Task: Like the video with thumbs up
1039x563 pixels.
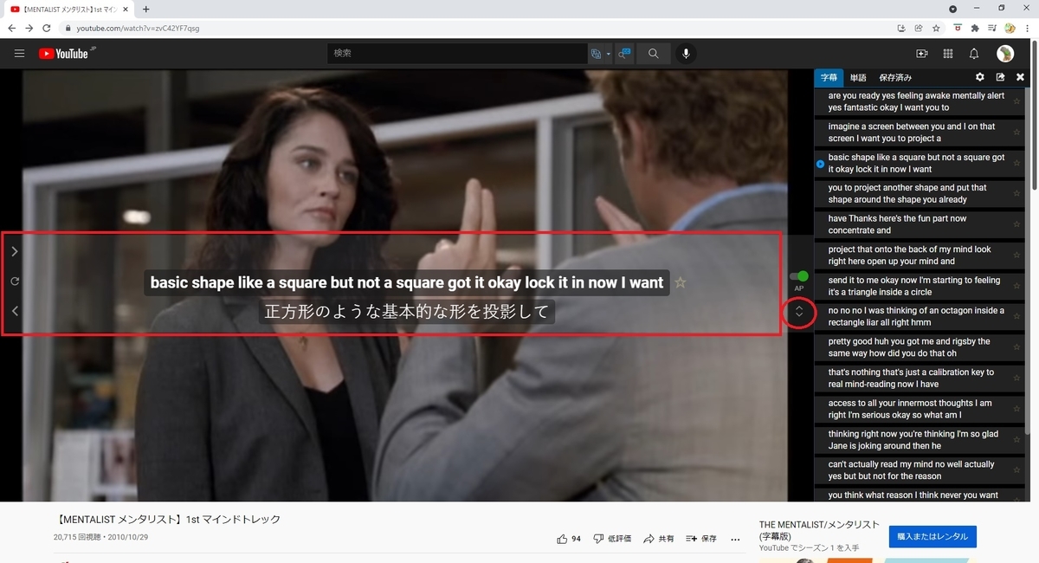Action: click(569, 539)
